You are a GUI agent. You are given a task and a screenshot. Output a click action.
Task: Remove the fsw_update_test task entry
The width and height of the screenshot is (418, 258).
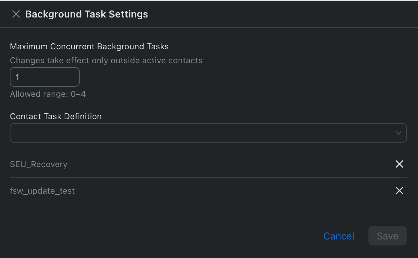click(399, 191)
